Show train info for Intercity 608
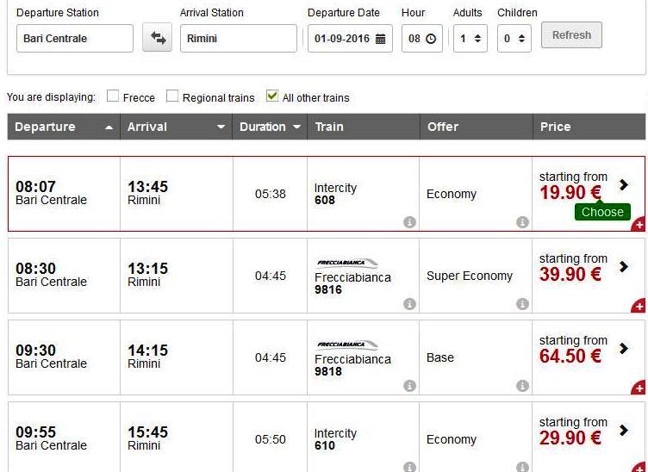Image resolution: width=648 pixels, height=472 pixels. coord(409,222)
